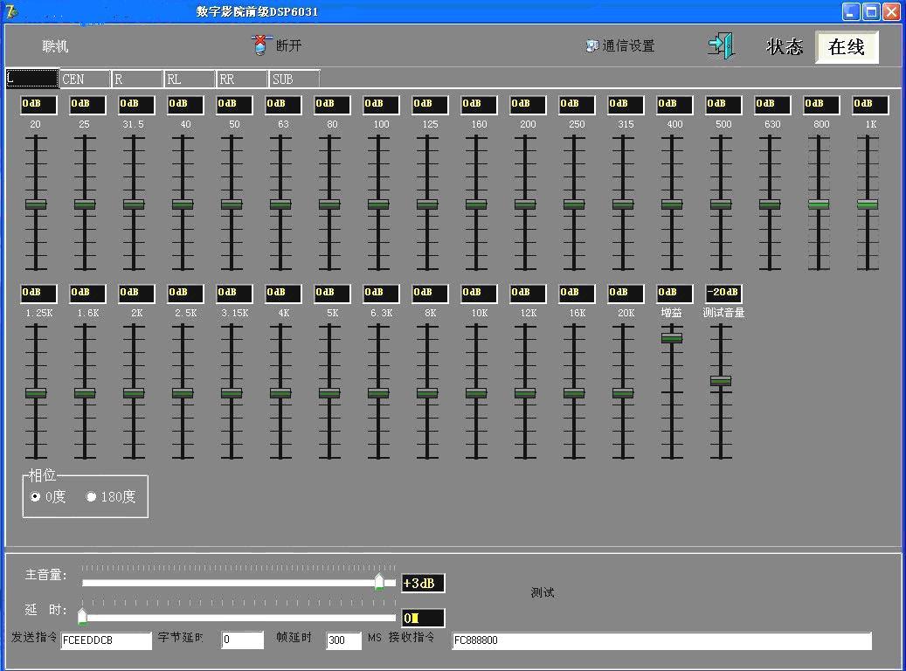Click the 主音量 master volume slider handle
Image resolution: width=906 pixels, height=671 pixels.
379,582
